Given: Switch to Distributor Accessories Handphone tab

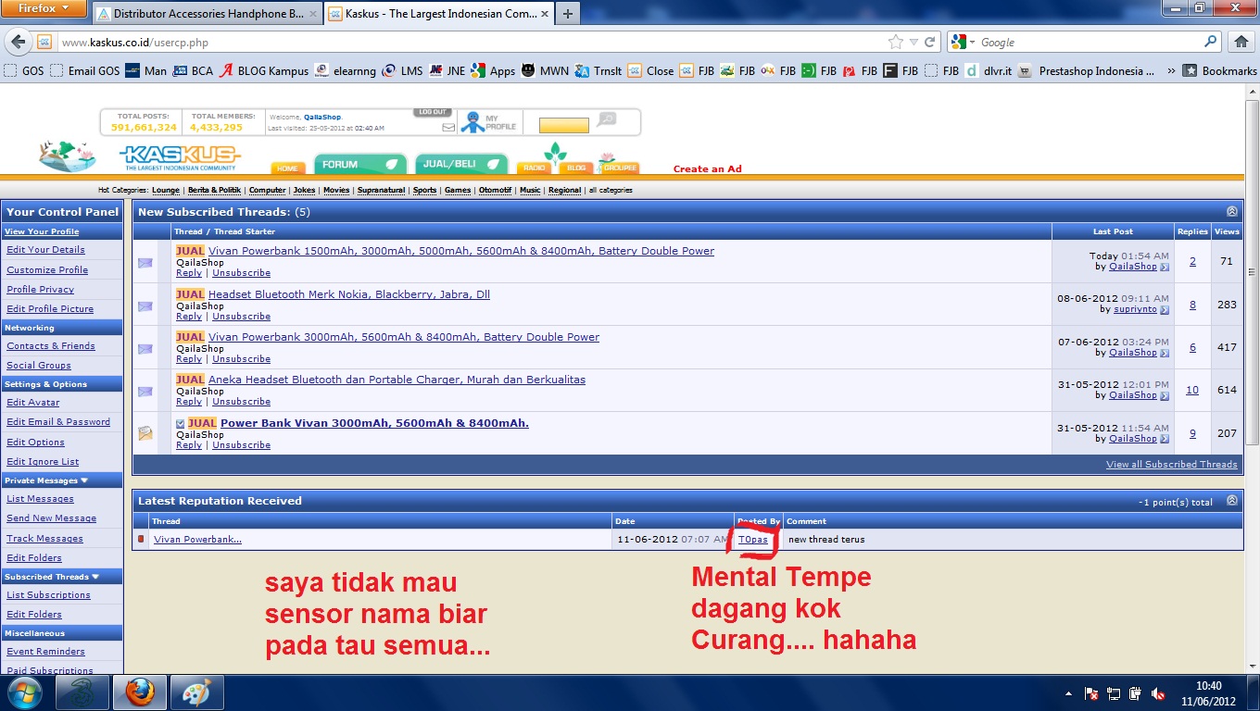Looking at the screenshot, I should tap(206, 14).
